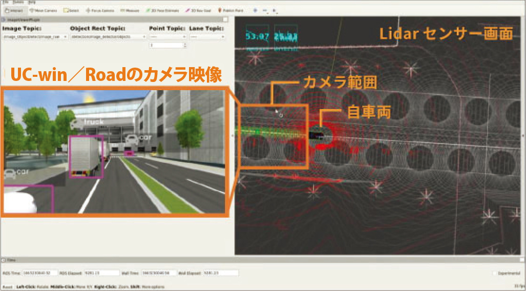Collapse the right panel with the edge arrow

tap(523, 135)
